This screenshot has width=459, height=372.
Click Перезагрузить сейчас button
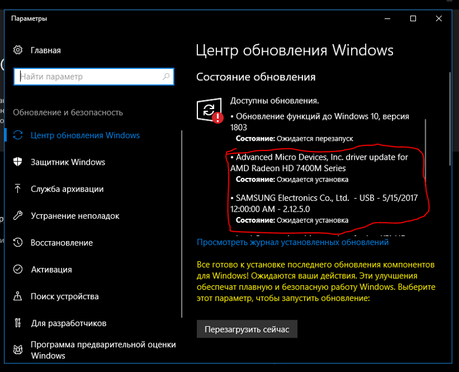(x=247, y=330)
